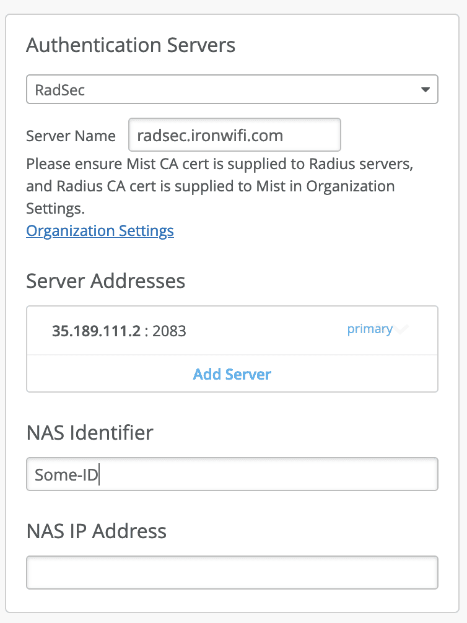The width and height of the screenshot is (467, 623).
Task: Open the RadSec authentication type selector
Action: pos(232,89)
